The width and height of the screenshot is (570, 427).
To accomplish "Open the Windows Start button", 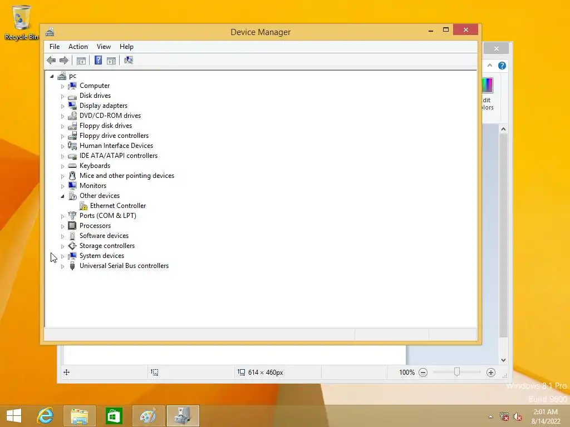I will click(14, 416).
